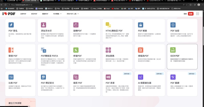Viewport: 204px width, 107px height.
Task: Open the browser profile avatar
Action: pyautogui.click(x=199, y=5)
